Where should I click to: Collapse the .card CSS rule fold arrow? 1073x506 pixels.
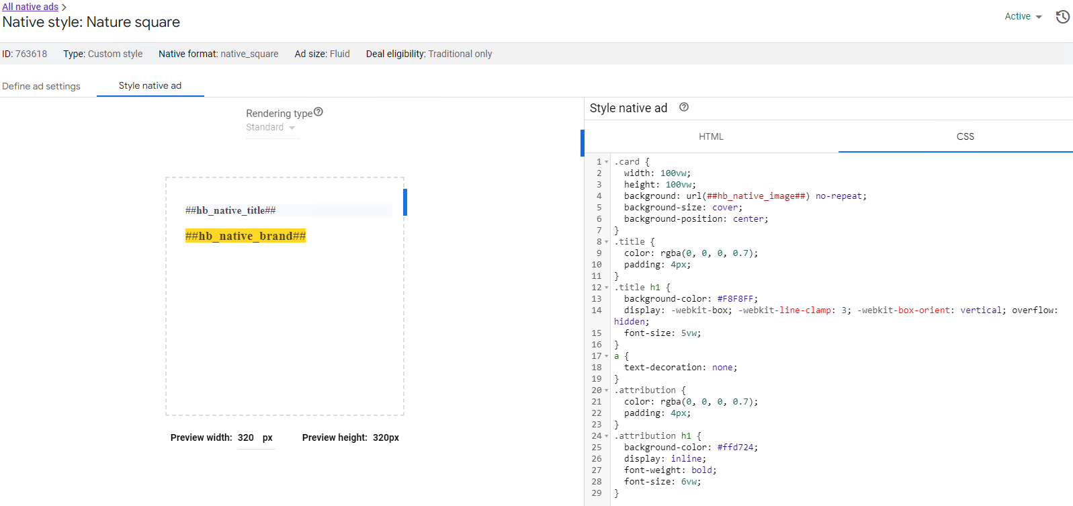[x=607, y=162]
